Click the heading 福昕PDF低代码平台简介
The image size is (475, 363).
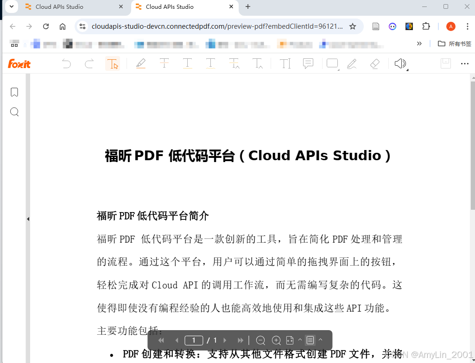(152, 216)
